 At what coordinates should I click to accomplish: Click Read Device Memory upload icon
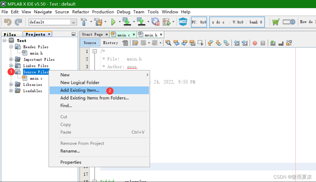coord(141,22)
